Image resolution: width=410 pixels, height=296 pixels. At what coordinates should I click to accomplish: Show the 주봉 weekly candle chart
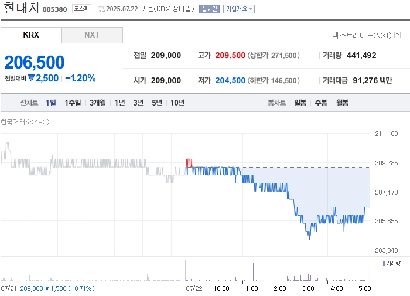[321, 103]
